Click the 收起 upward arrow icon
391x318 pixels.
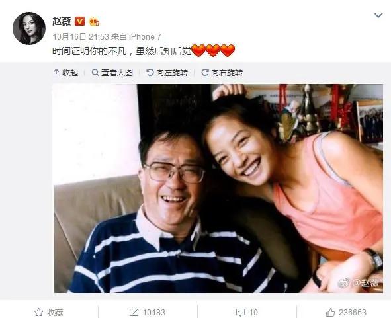56,73
